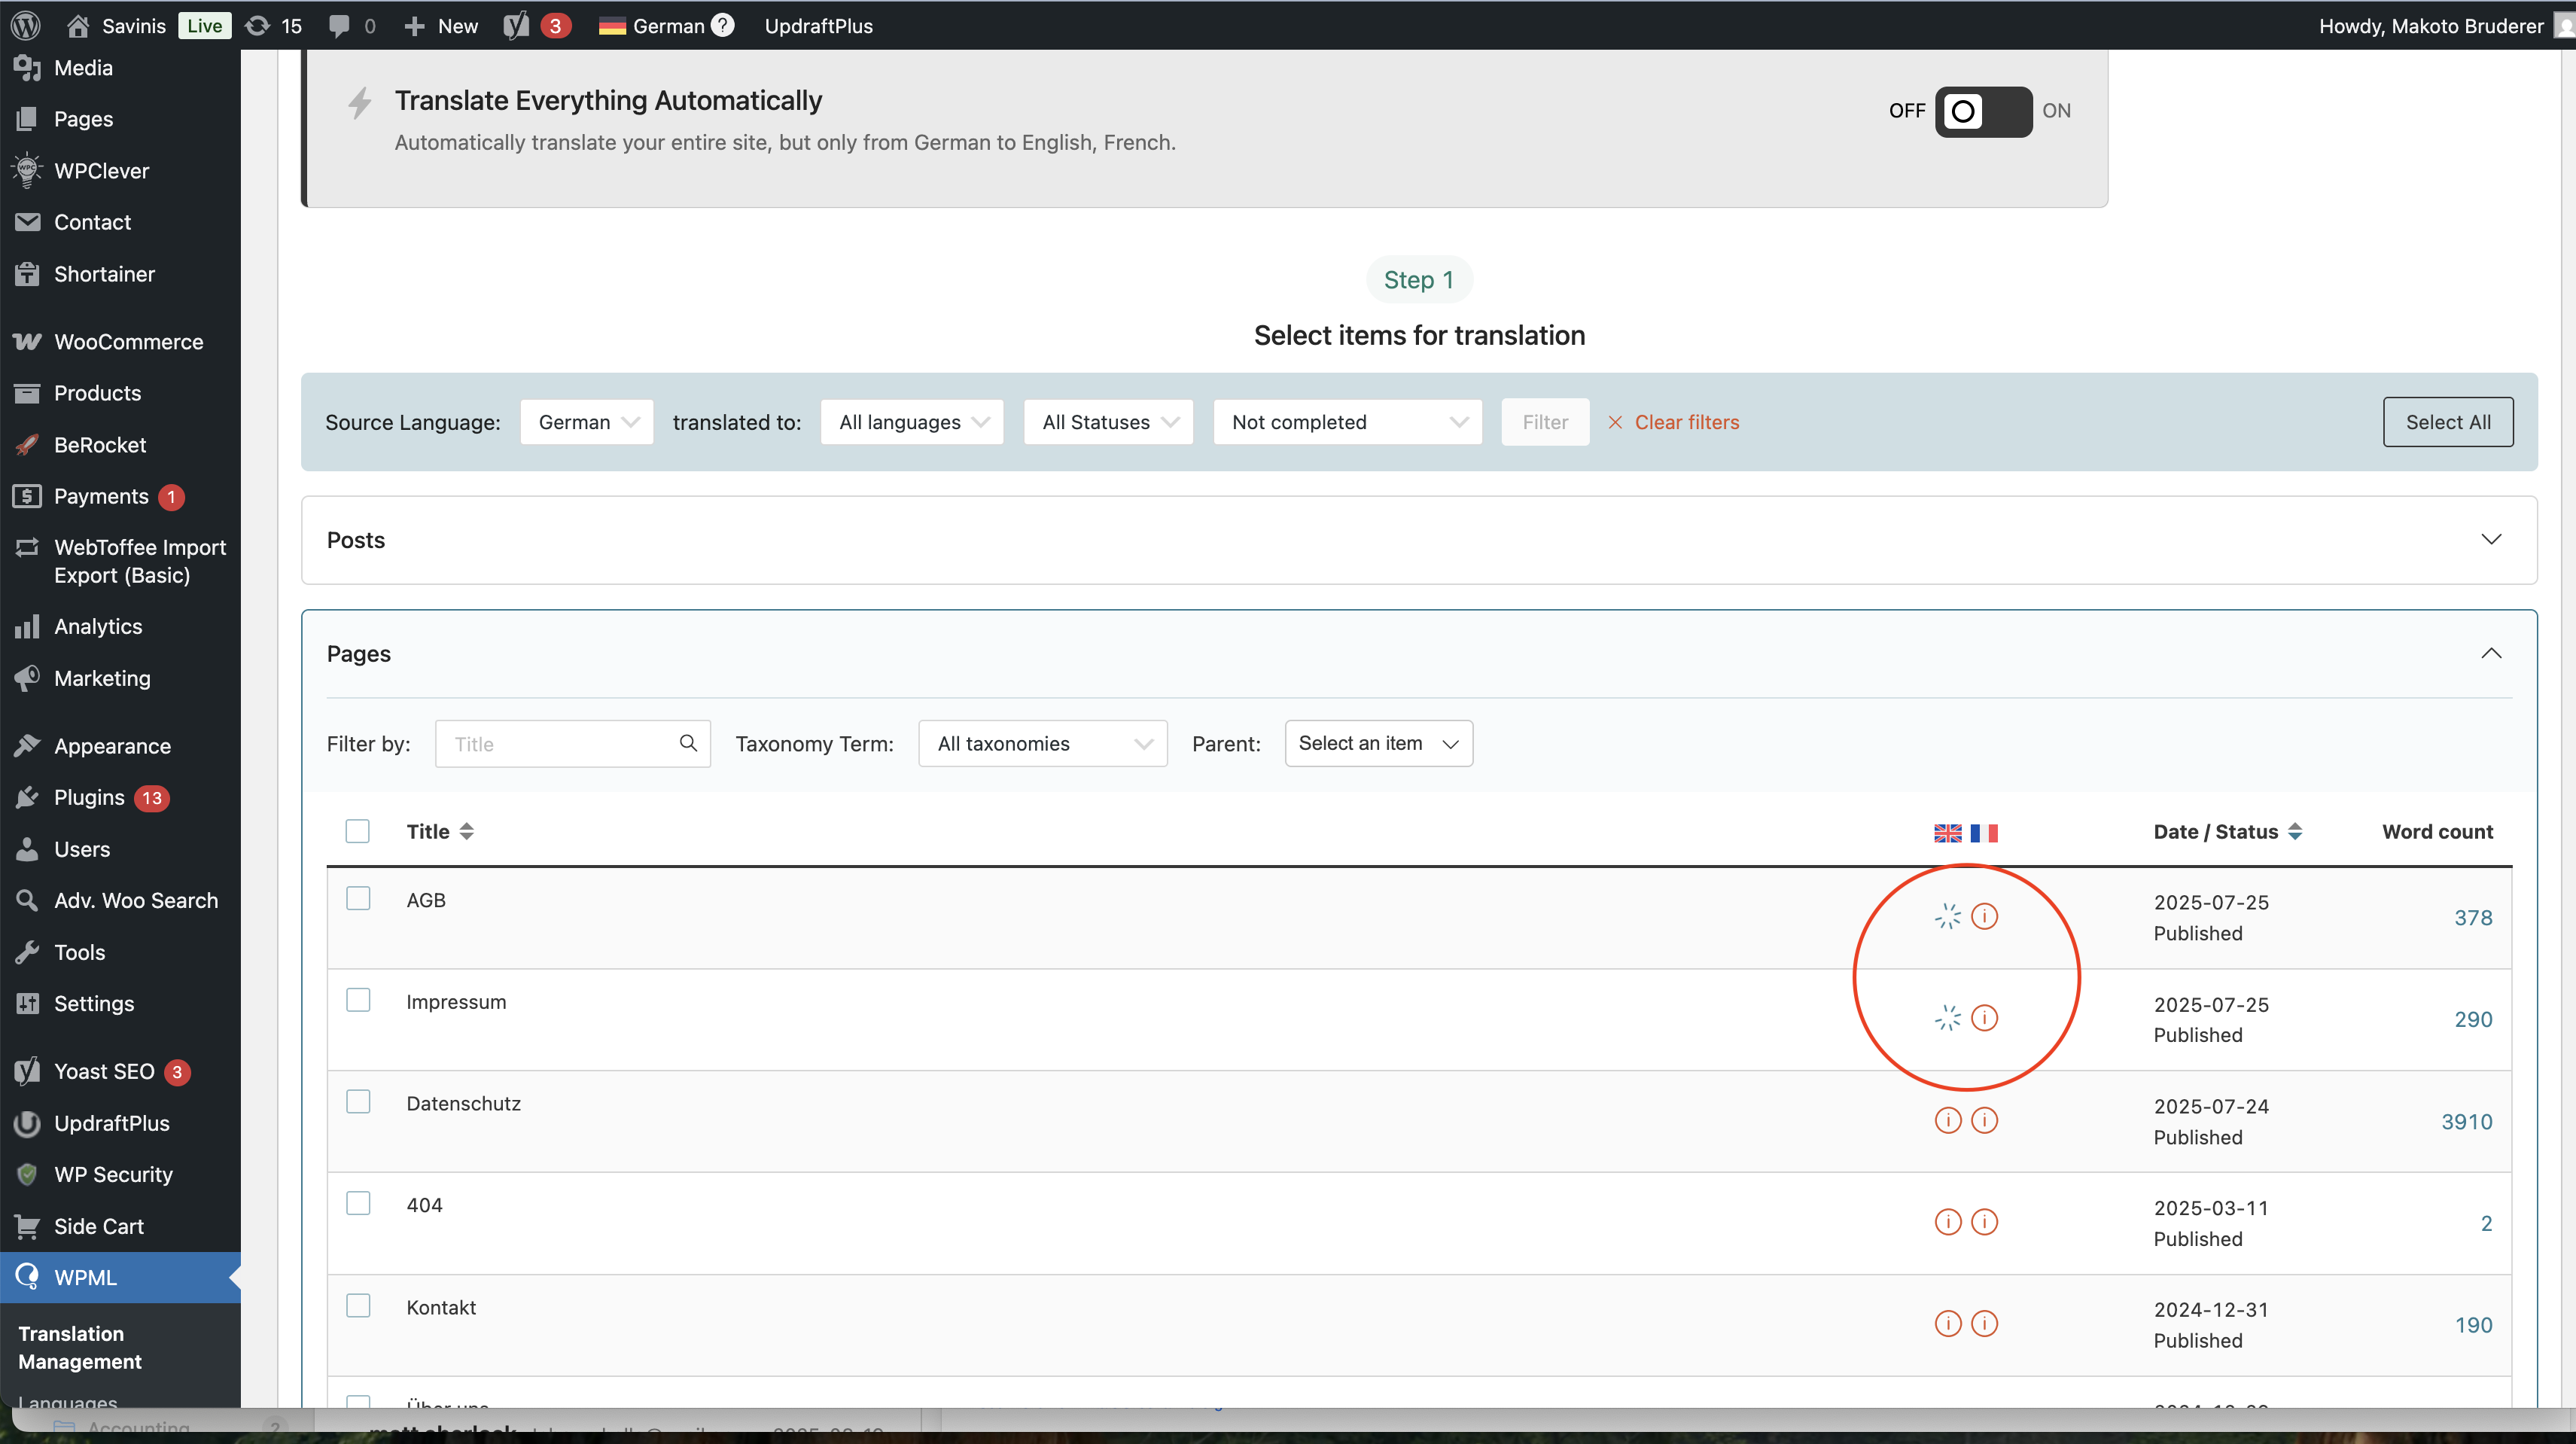Open the Not completed dropdown
This screenshot has width=2576, height=1444.
click(x=1347, y=422)
